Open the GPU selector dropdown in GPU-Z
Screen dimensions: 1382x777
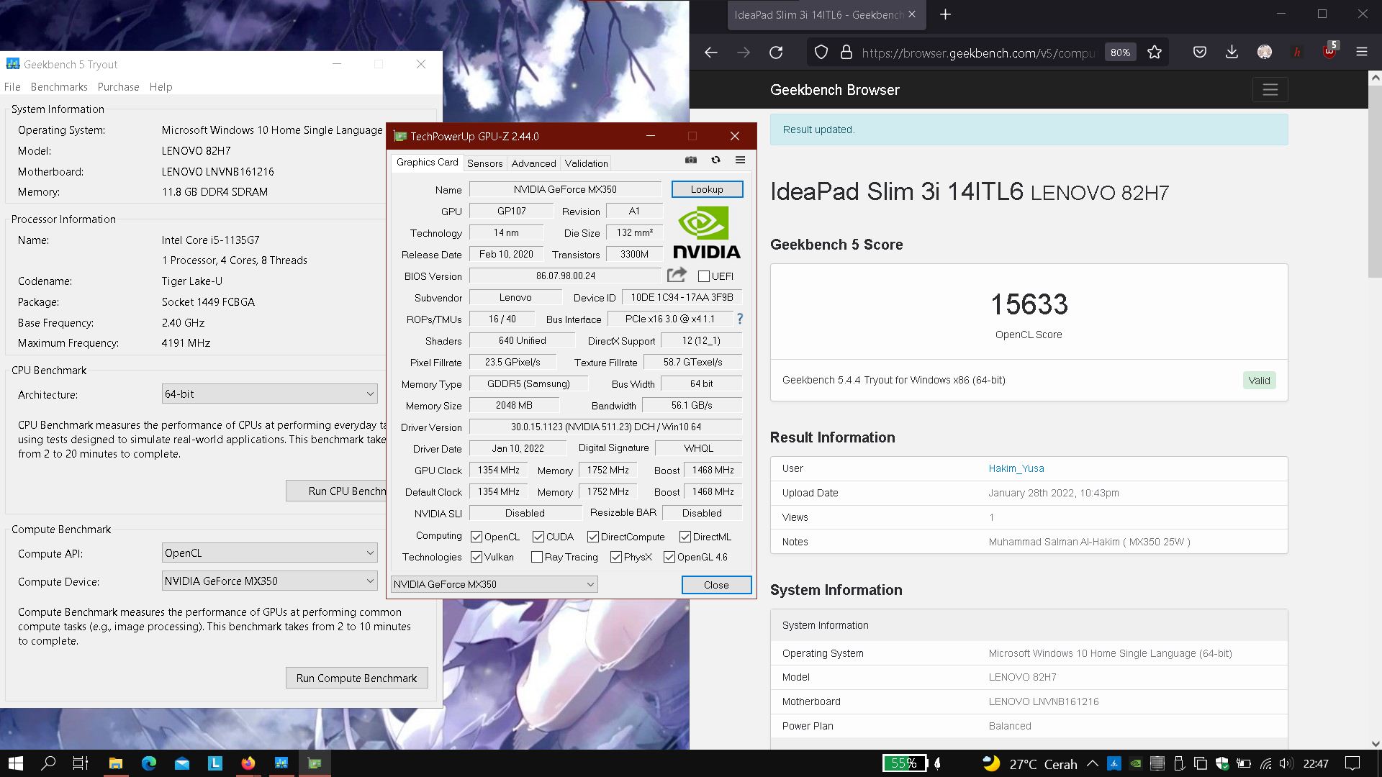(x=494, y=584)
